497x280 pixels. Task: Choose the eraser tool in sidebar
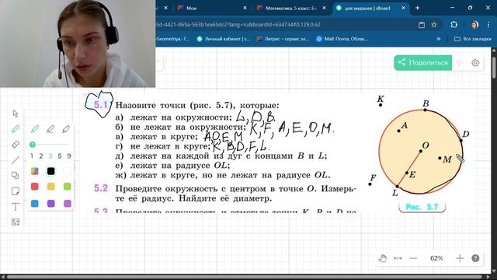16,145
